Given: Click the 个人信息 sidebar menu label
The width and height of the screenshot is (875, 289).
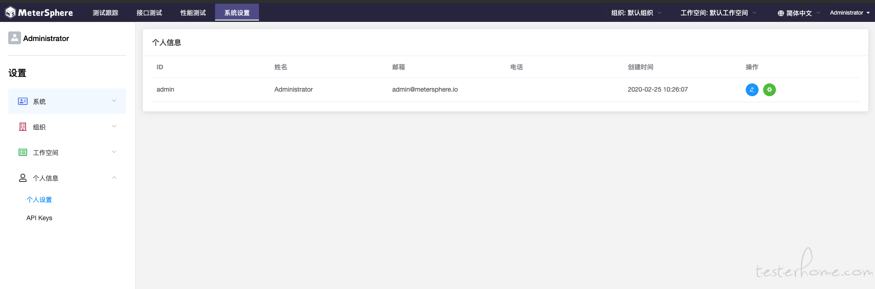Looking at the screenshot, I should click(x=46, y=178).
